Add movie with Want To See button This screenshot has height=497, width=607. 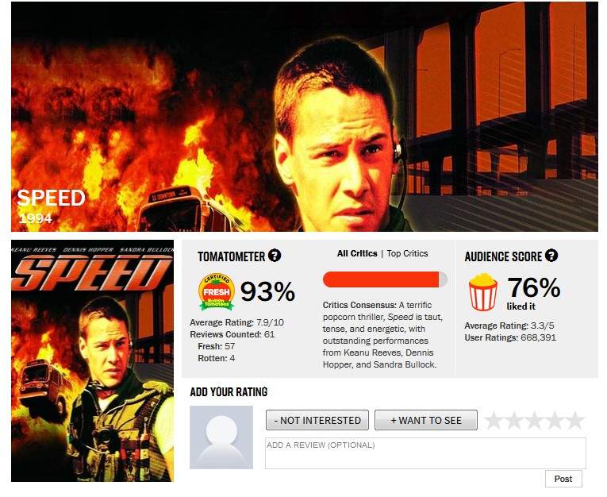[426, 420]
